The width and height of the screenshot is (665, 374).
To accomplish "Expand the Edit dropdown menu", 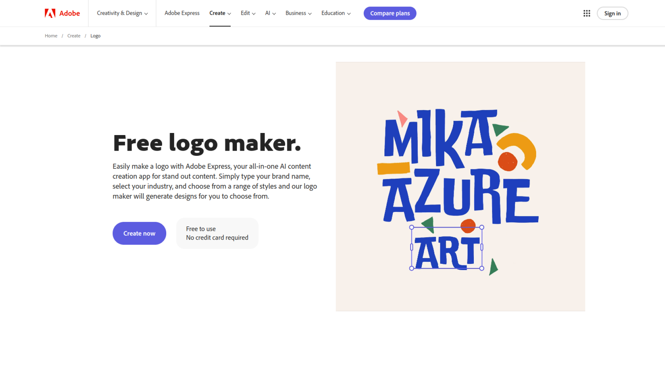I will [248, 13].
